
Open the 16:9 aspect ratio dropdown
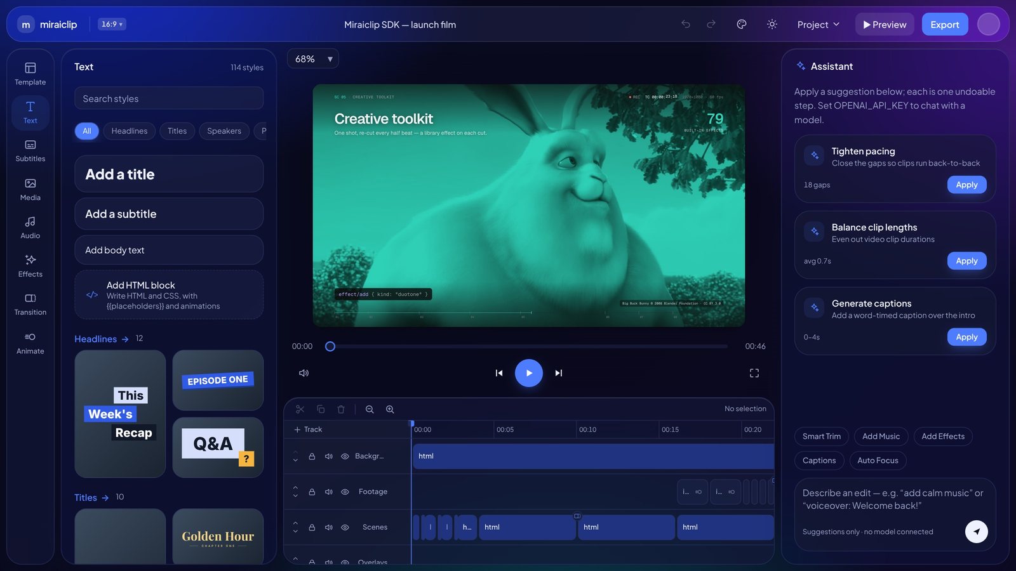click(x=112, y=24)
